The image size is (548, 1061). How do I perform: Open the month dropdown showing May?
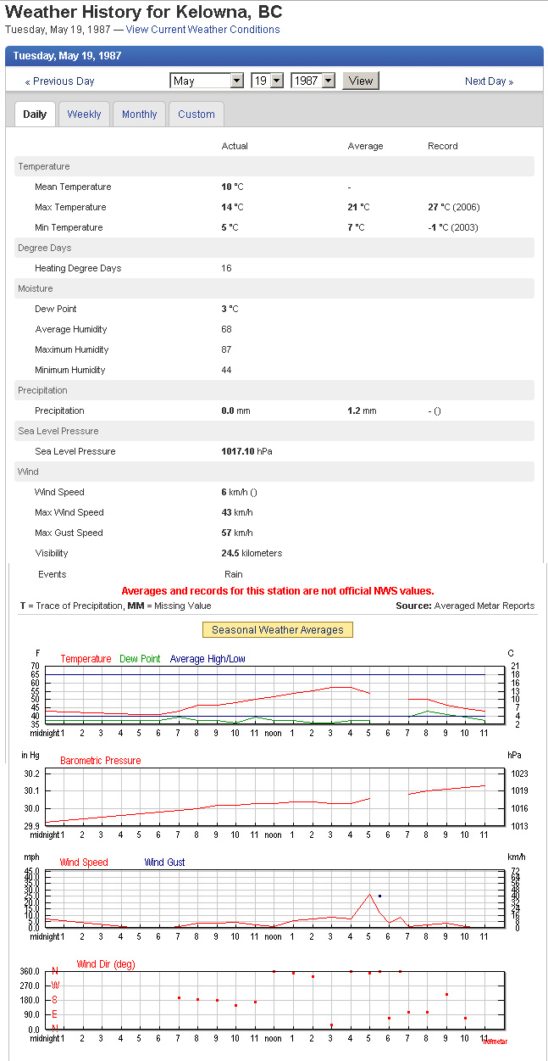(207, 81)
